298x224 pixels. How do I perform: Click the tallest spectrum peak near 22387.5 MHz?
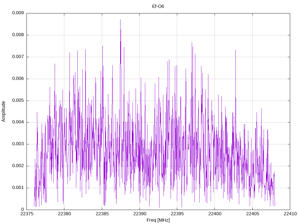(x=120, y=20)
